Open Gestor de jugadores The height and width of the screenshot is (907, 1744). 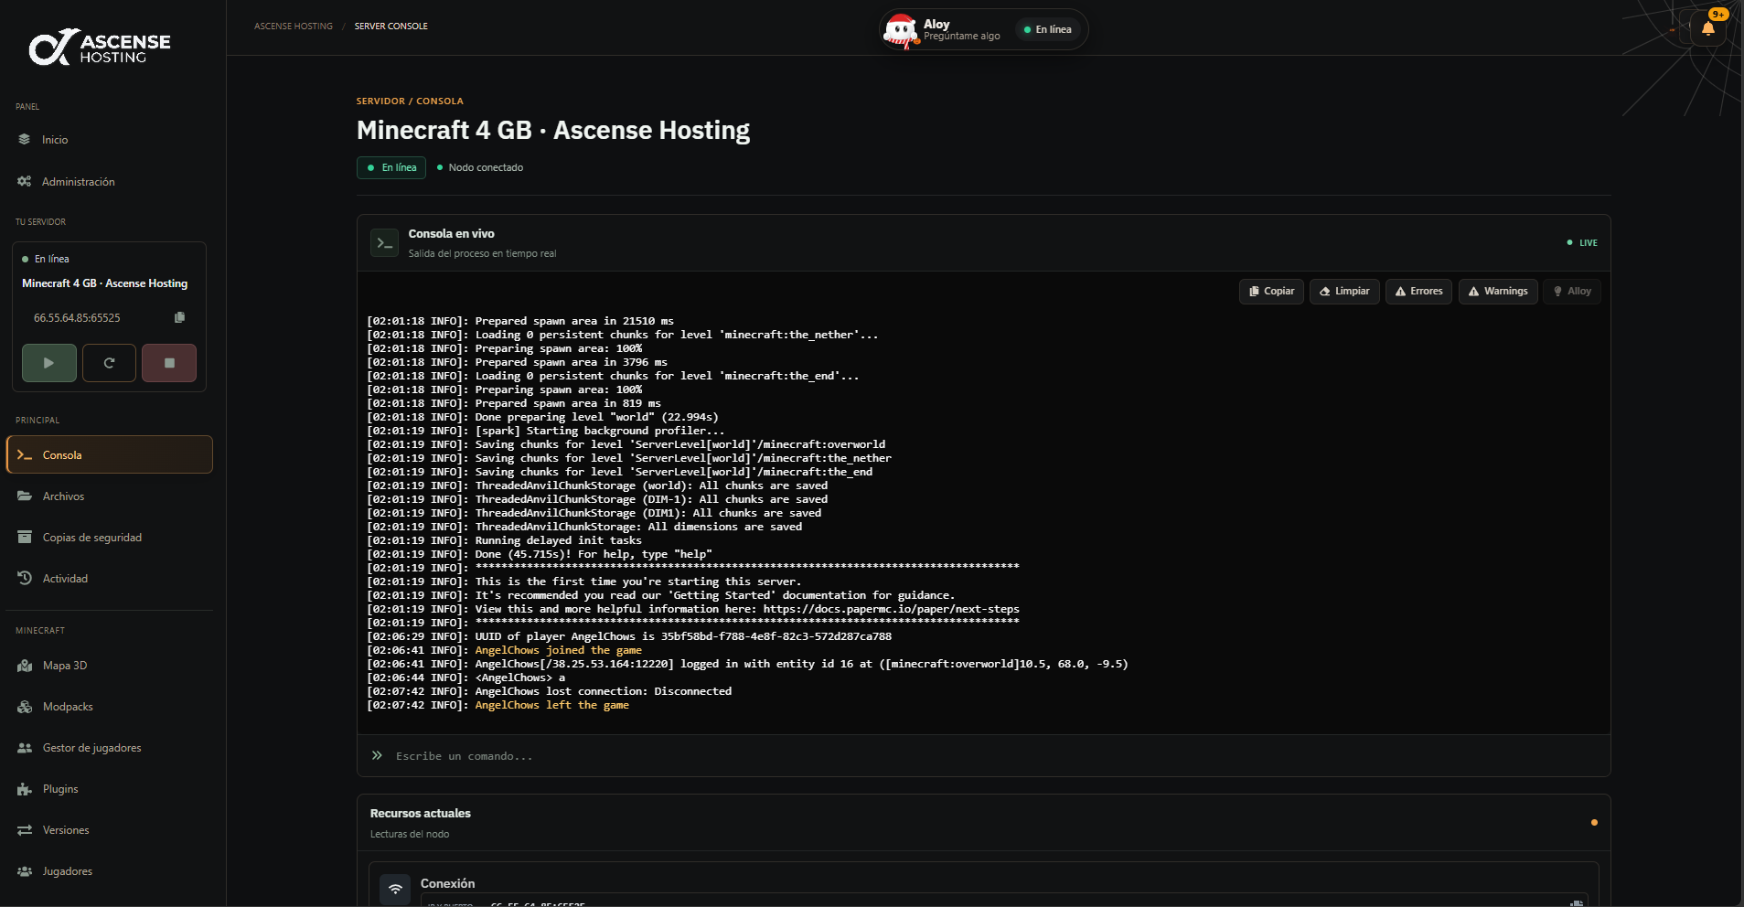pos(110,748)
